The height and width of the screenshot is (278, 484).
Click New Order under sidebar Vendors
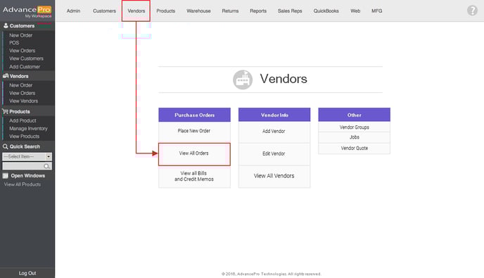[x=20, y=85]
